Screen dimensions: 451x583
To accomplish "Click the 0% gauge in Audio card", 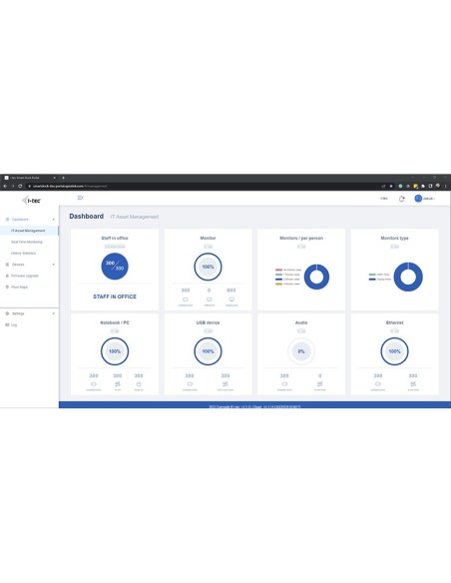I will point(301,351).
